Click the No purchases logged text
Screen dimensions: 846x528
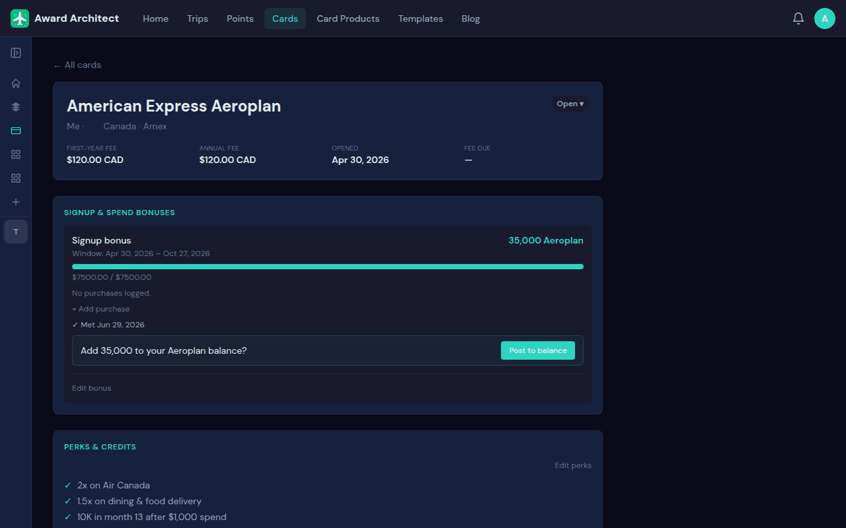tap(111, 293)
